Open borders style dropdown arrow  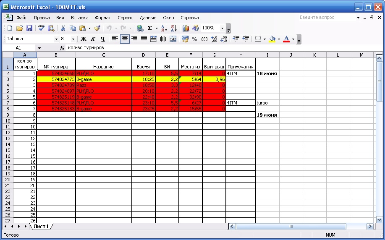[265, 39]
